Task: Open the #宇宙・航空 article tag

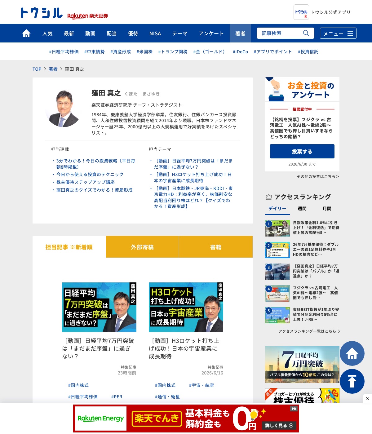Action: pos(201,385)
